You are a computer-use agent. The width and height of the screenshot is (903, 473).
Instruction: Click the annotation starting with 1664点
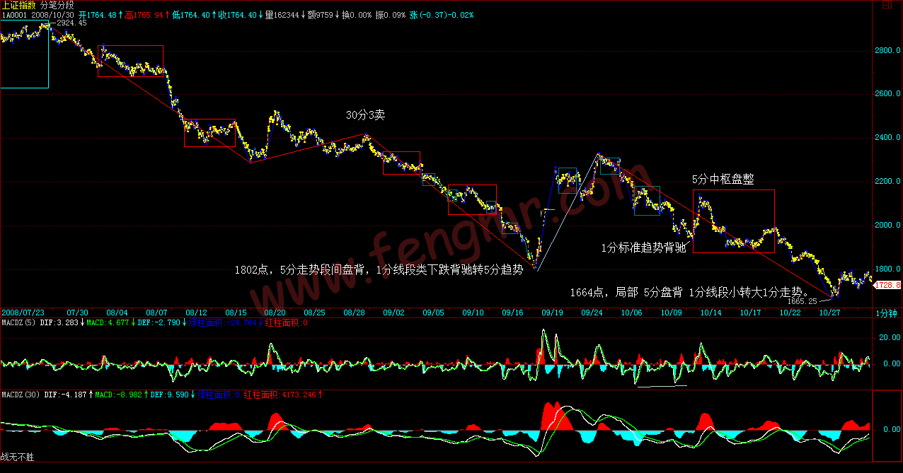(689, 292)
